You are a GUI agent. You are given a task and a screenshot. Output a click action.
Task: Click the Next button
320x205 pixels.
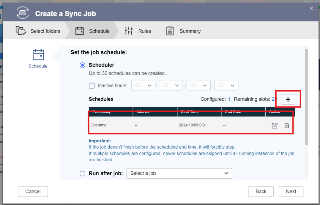291,192
